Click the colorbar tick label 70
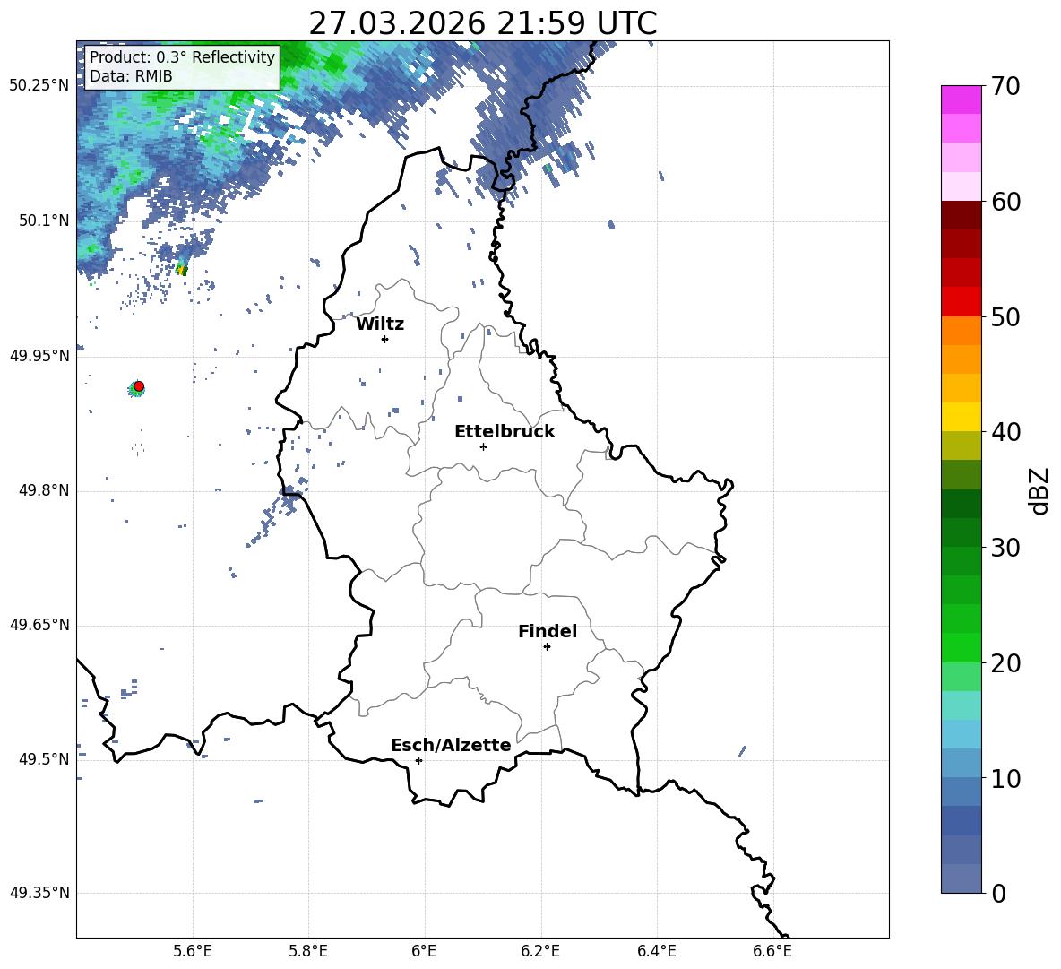Image resolution: width=1061 pixels, height=969 pixels. tap(1005, 87)
